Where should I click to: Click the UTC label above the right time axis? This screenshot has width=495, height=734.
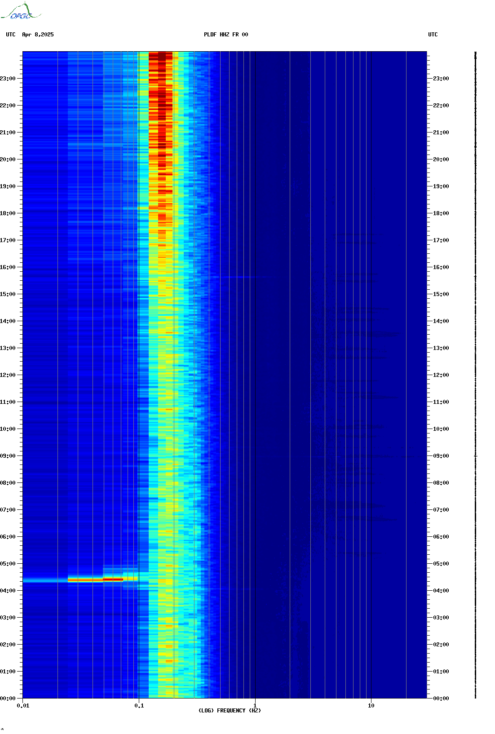[433, 35]
